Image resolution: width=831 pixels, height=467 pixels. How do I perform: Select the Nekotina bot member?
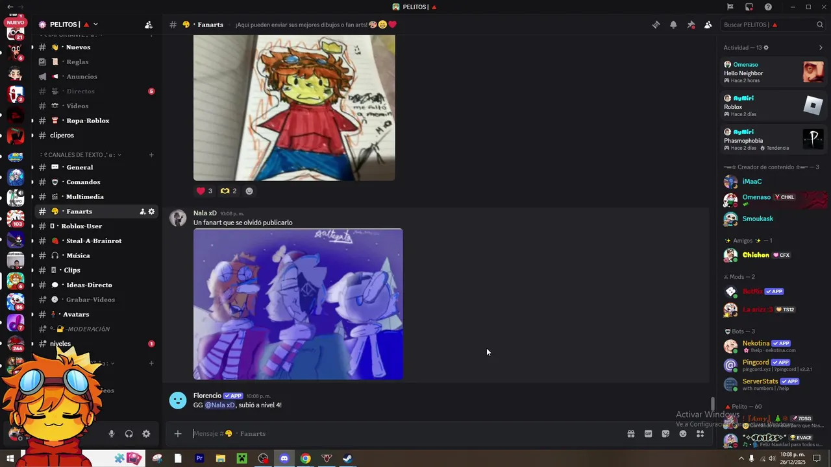click(774, 346)
